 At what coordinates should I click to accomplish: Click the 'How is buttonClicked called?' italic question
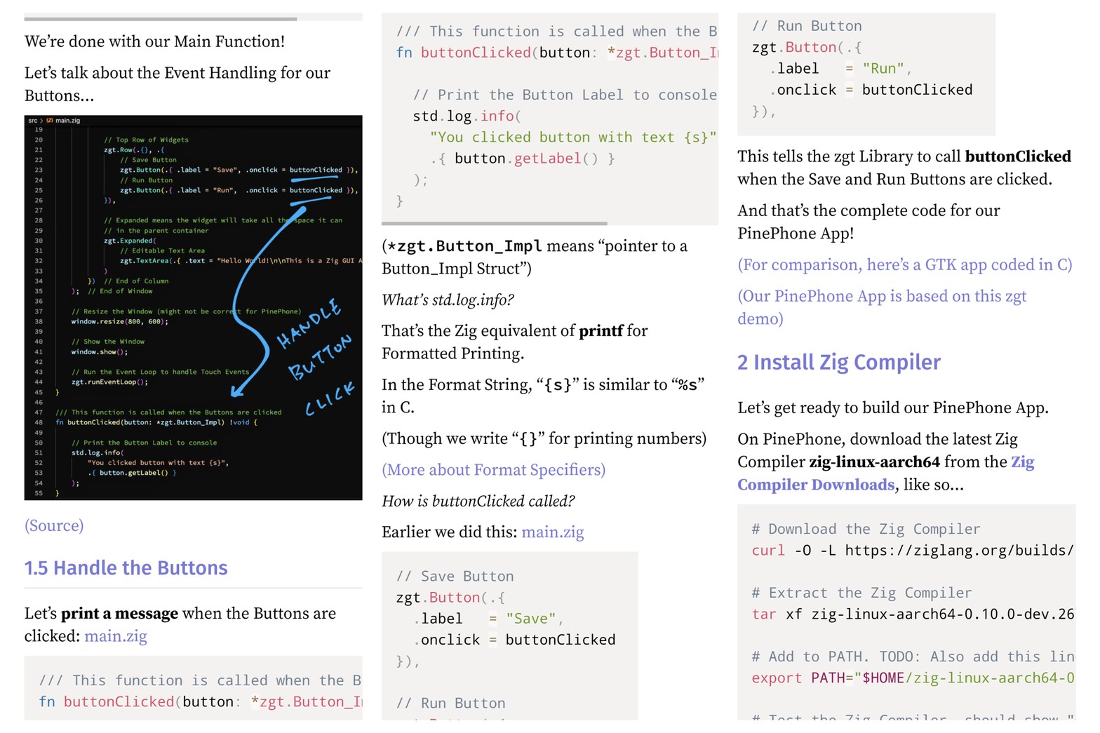pos(478,502)
